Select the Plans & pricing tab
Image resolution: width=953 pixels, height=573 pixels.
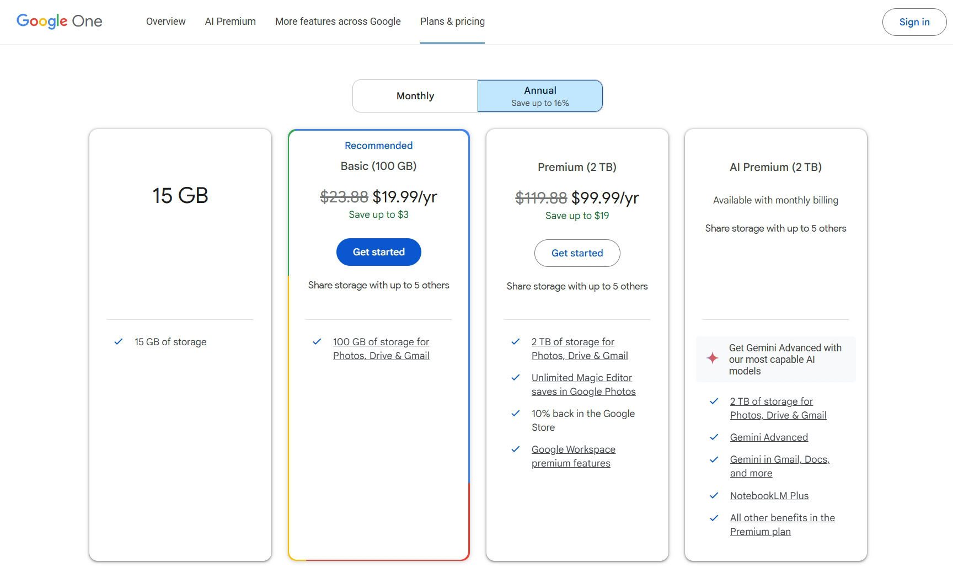[x=452, y=22]
